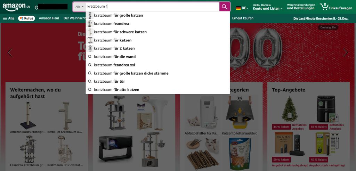Select 'kratzbaum für große katzen dicke stämme'
Image resolution: width=356 pixels, height=171 pixels.
tap(158, 73)
